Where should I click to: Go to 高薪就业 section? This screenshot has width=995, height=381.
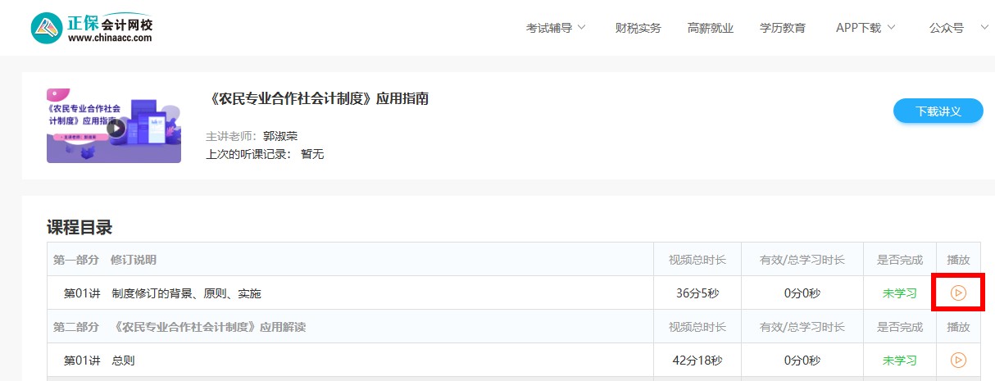click(711, 28)
